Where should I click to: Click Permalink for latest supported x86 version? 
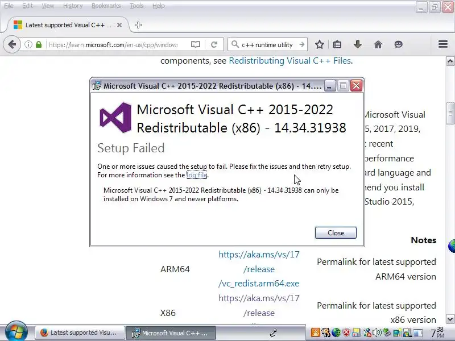coord(377,313)
